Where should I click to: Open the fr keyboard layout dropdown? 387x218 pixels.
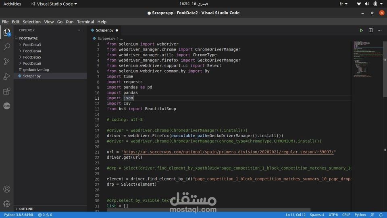click(343, 4)
